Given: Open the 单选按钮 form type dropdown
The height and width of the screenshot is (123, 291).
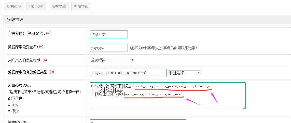Looking at the screenshot, I should click(113, 60).
